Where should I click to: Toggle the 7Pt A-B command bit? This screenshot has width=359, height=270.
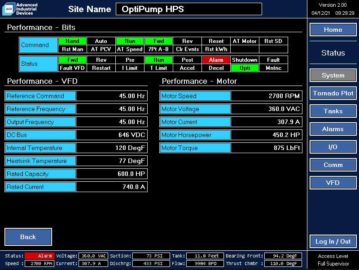pyautogui.click(x=158, y=49)
